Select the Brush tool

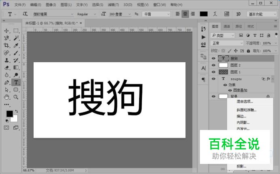16,53
